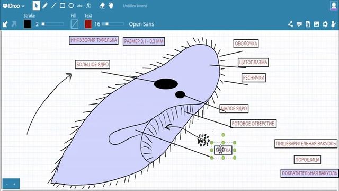Select the rectangle shape tool

63,6
